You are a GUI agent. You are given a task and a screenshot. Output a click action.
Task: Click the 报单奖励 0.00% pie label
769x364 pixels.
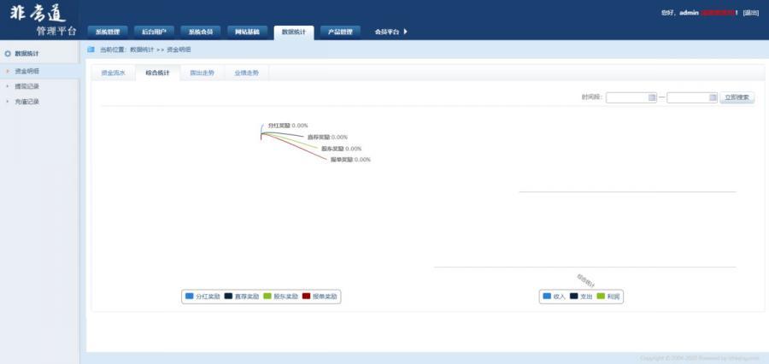point(350,160)
